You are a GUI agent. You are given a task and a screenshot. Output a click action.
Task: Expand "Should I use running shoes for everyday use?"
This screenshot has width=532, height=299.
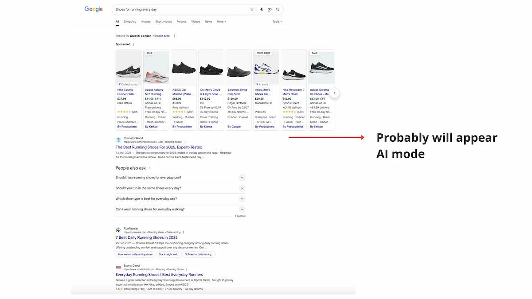click(x=242, y=178)
